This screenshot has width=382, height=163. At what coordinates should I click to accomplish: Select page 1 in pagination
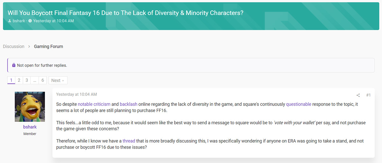click(x=11, y=80)
